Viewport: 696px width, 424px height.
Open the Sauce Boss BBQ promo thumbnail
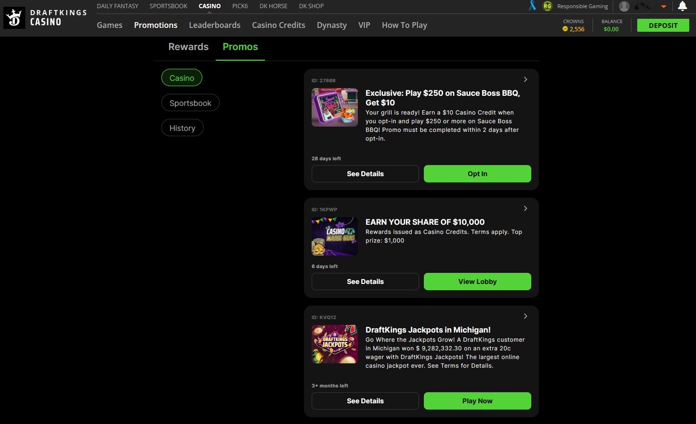coord(334,107)
